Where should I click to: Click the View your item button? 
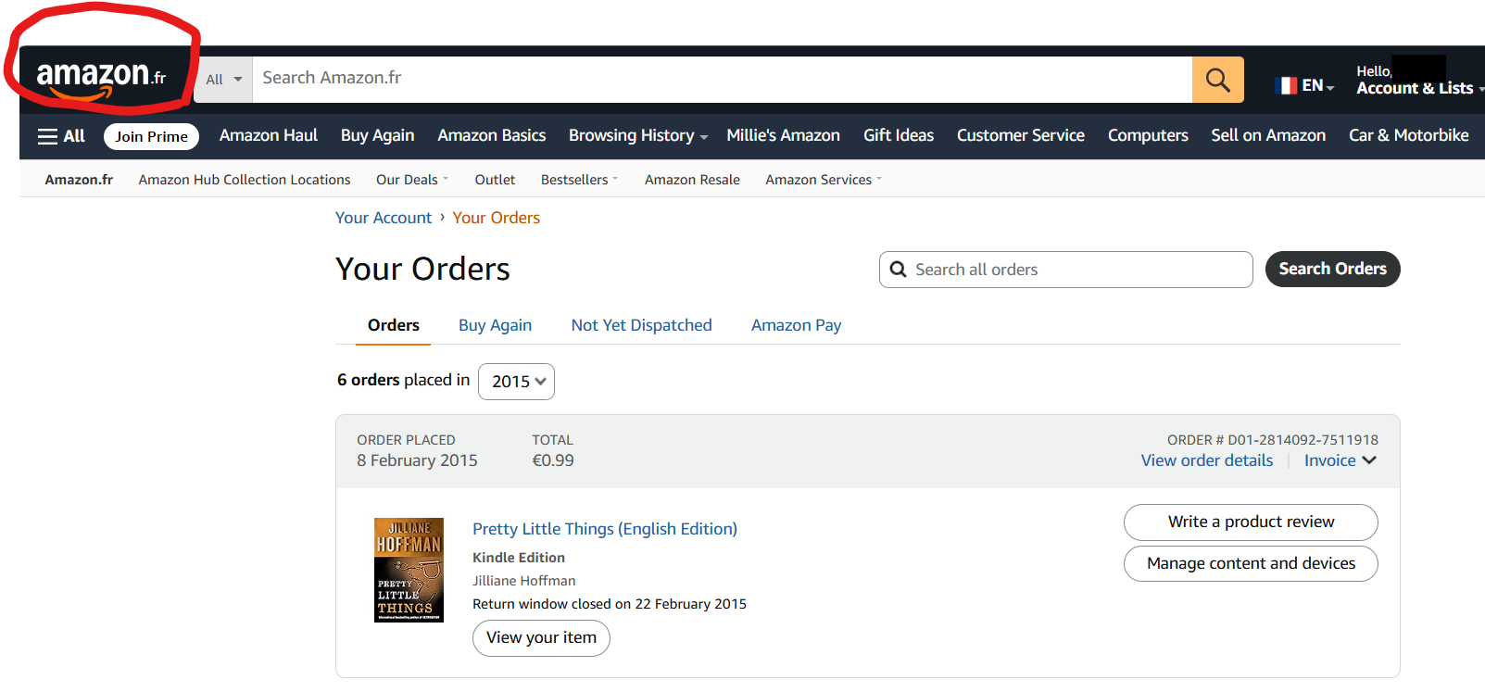(x=541, y=638)
